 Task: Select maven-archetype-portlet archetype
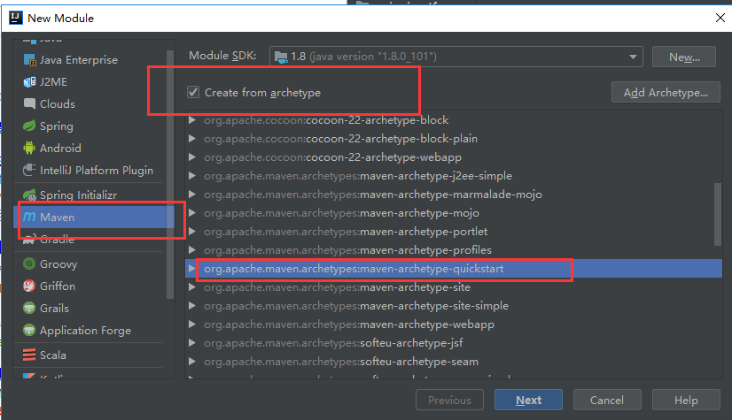click(346, 232)
